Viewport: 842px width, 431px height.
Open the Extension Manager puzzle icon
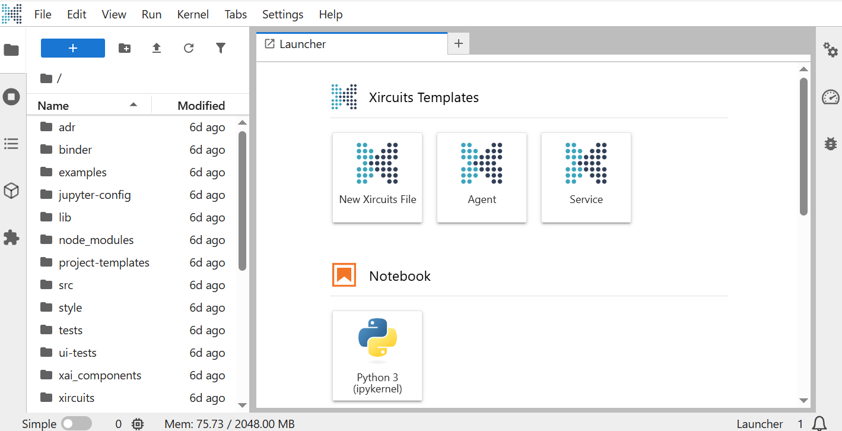[x=11, y=237]
